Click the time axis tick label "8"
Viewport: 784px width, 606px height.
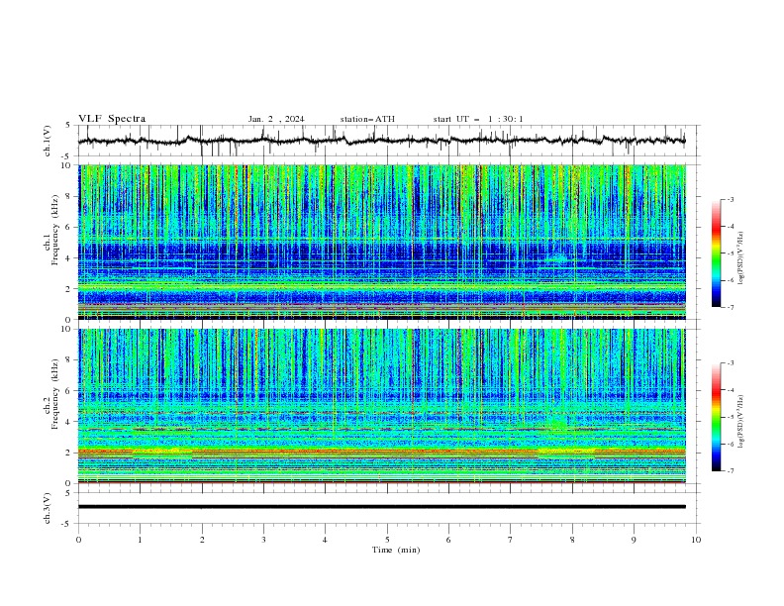572,540
